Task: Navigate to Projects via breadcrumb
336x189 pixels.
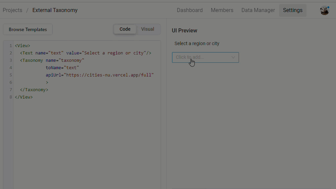Action: tap(12, 10)
